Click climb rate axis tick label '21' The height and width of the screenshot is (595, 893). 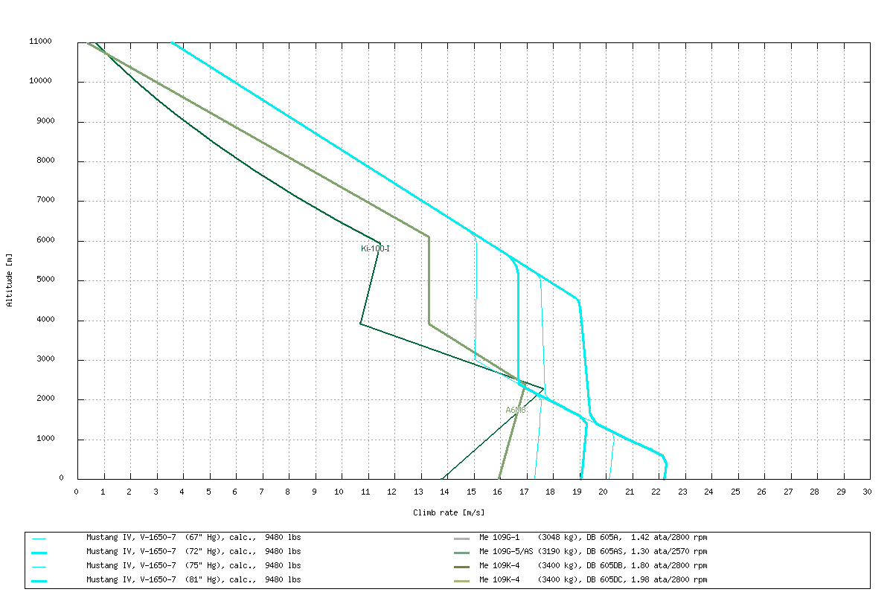click(630, 492)
